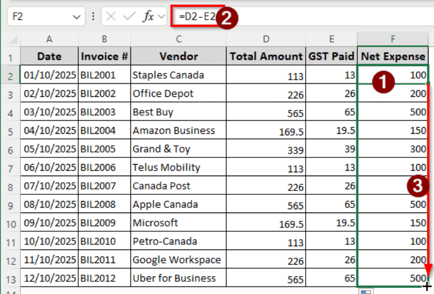This screenshot has height=294, width=434.
Task: Click Net Expense 300 in row 6
Action: coord(393,149)
